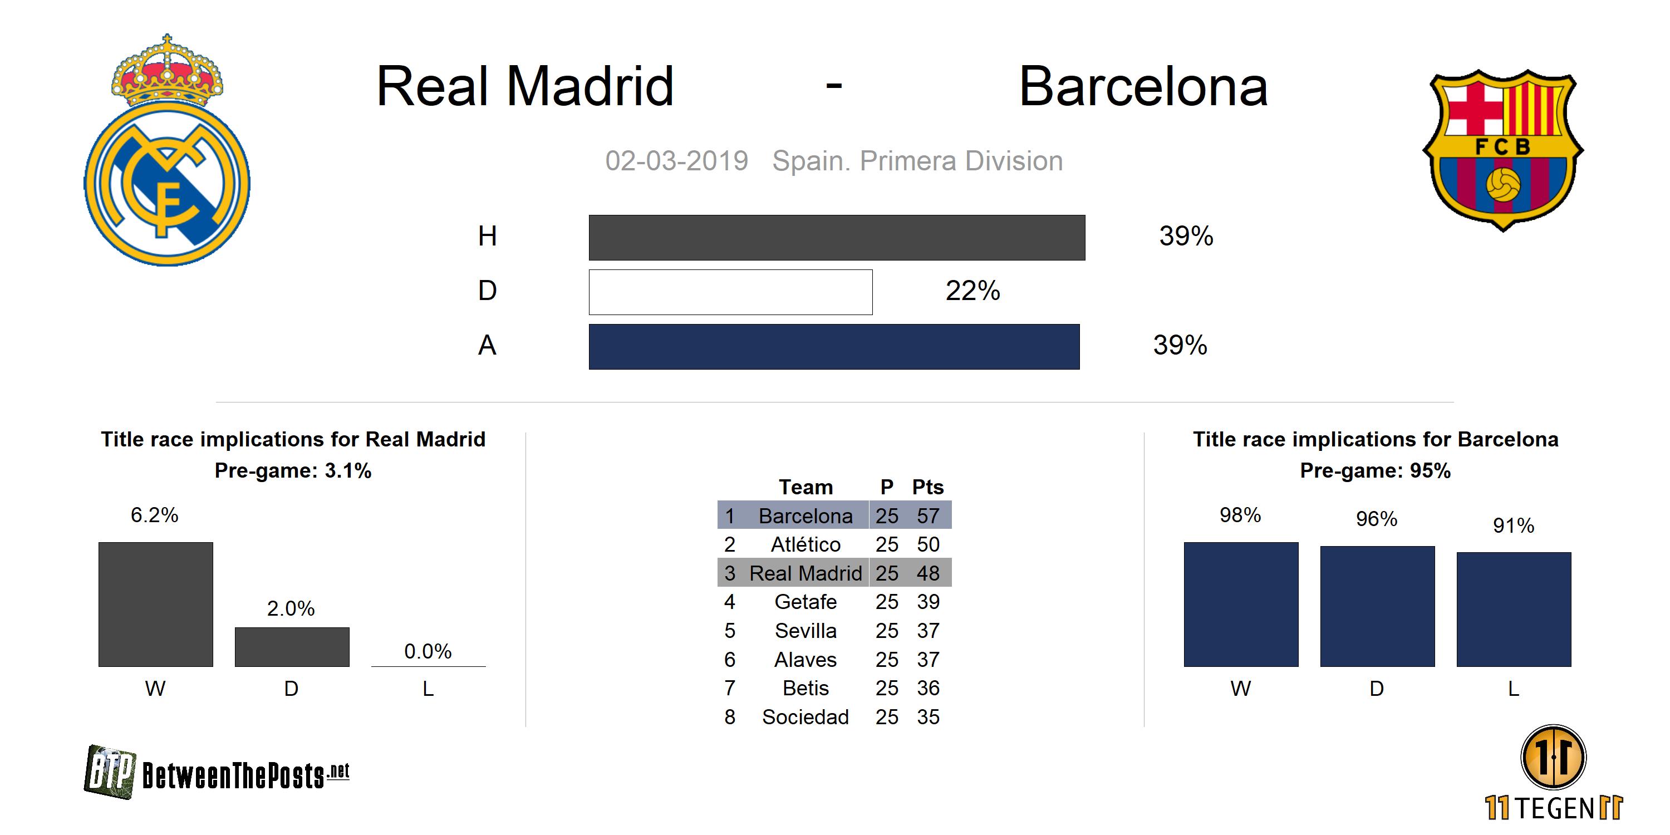Select the white draw 22% bar
1670x835 pixels.
pyautogui.click(x=730, y=292)
